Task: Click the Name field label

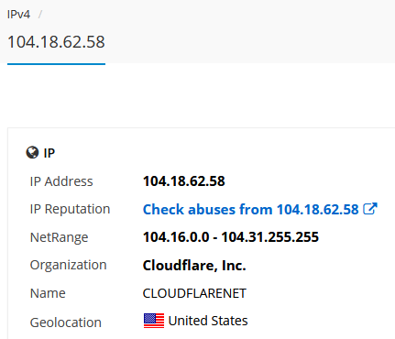Action: pos(48,293)
